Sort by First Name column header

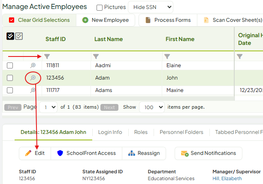180,39
